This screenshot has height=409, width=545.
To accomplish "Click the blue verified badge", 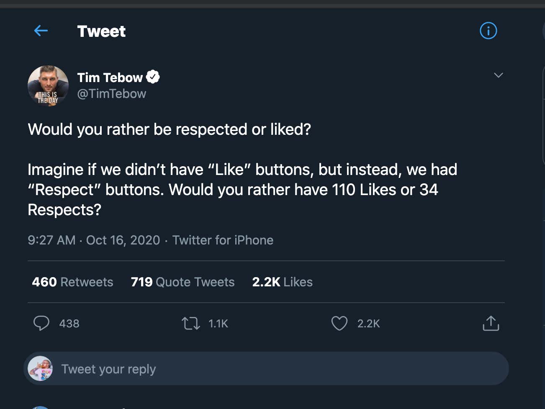I will point(153,77).
